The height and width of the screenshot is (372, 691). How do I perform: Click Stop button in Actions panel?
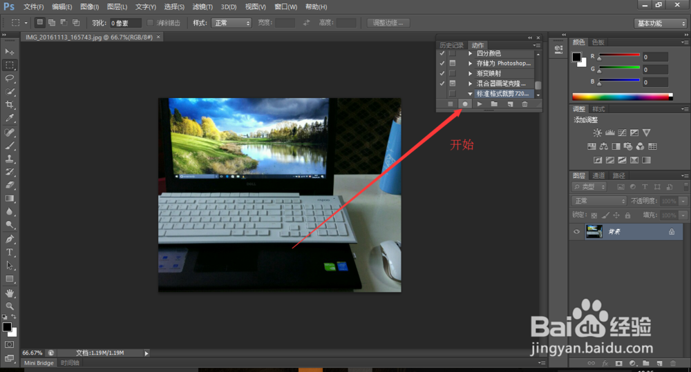450,104
